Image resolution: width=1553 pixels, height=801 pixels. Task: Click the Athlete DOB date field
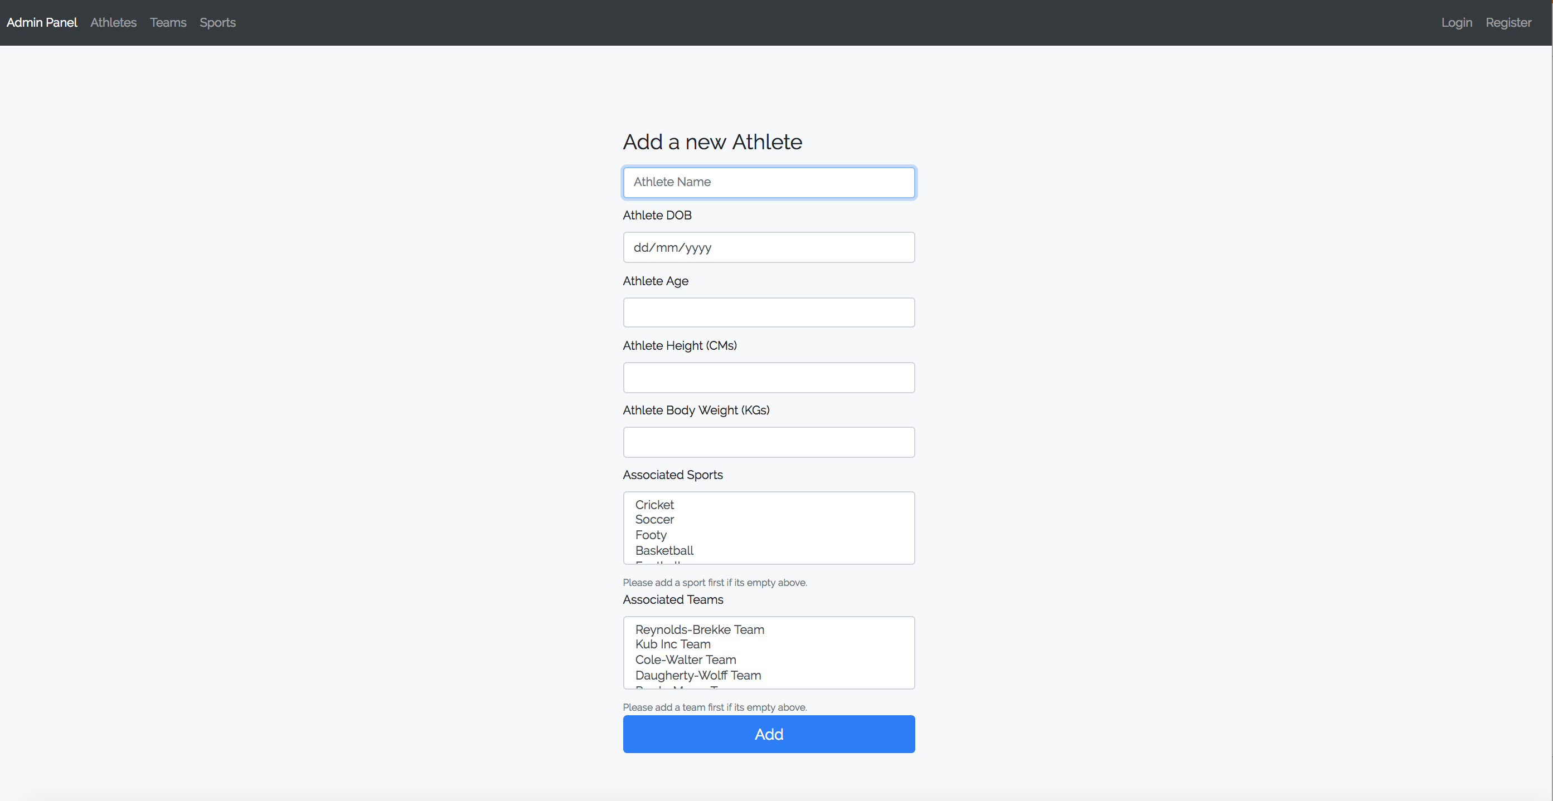pyautogui.click(x=769, y=247)
